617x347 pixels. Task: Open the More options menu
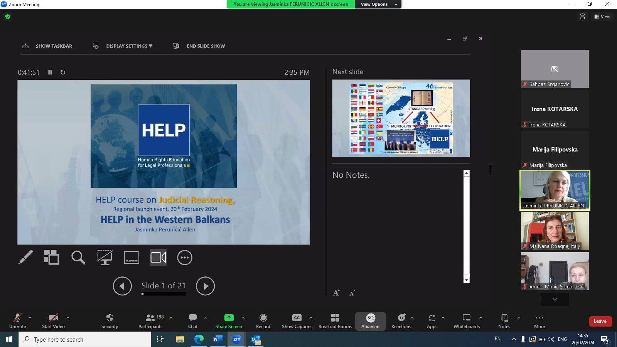(539, 321)
